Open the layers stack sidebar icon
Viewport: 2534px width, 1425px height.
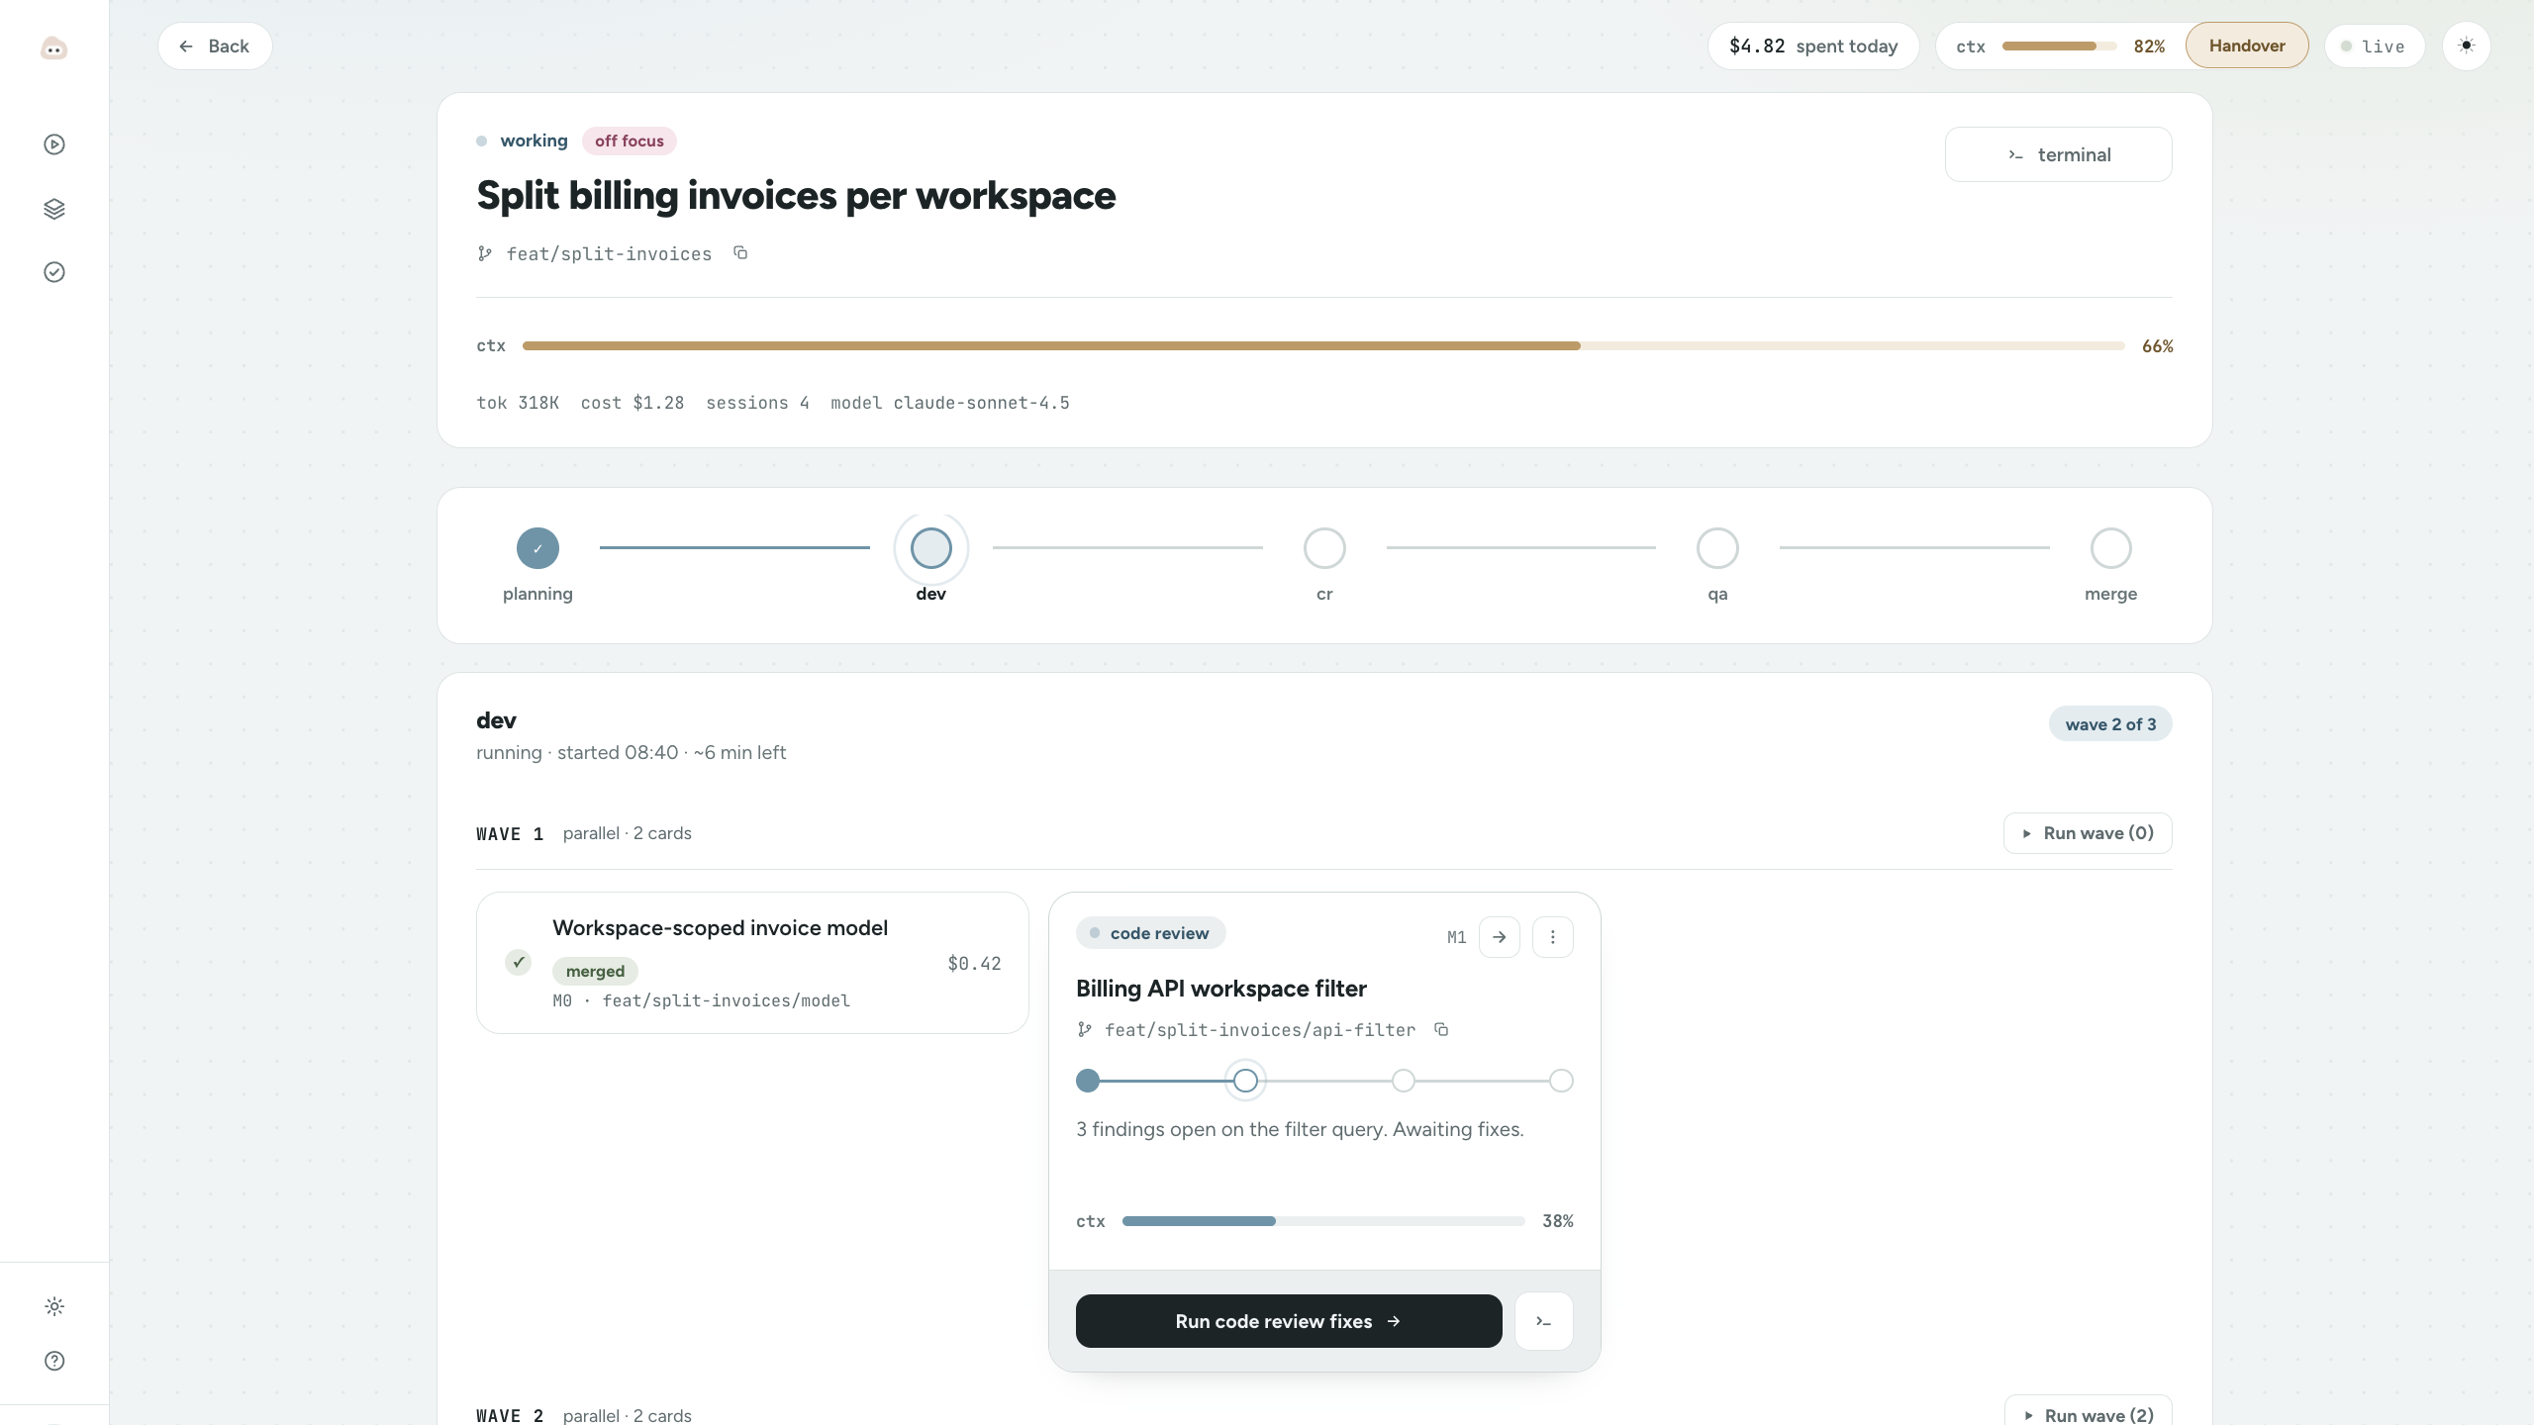pyautogui.click(x=54, y=209)
